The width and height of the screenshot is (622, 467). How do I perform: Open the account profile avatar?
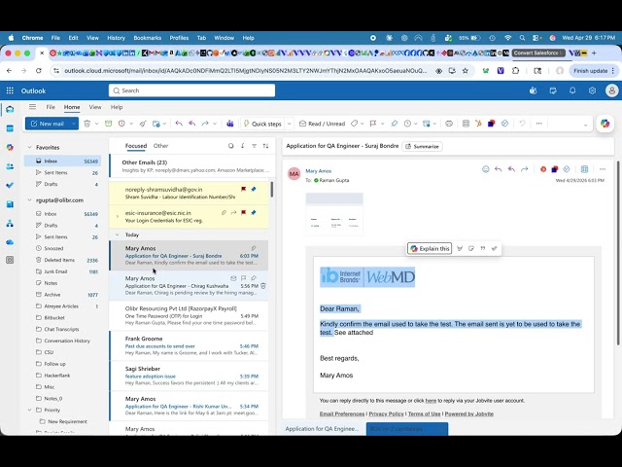click(611, 90)
